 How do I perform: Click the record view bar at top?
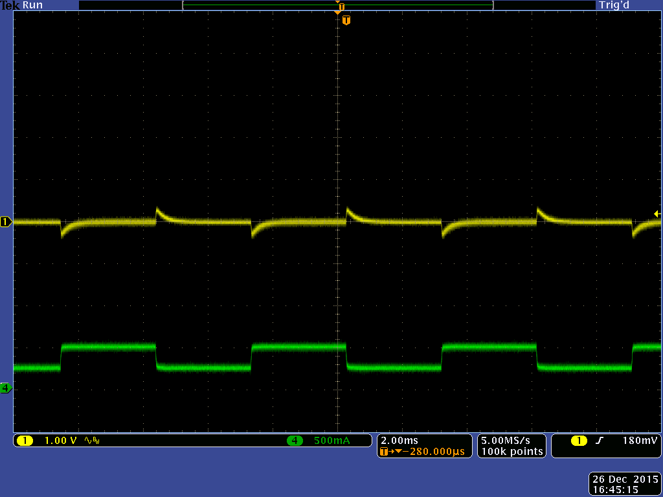click(338, 5)
